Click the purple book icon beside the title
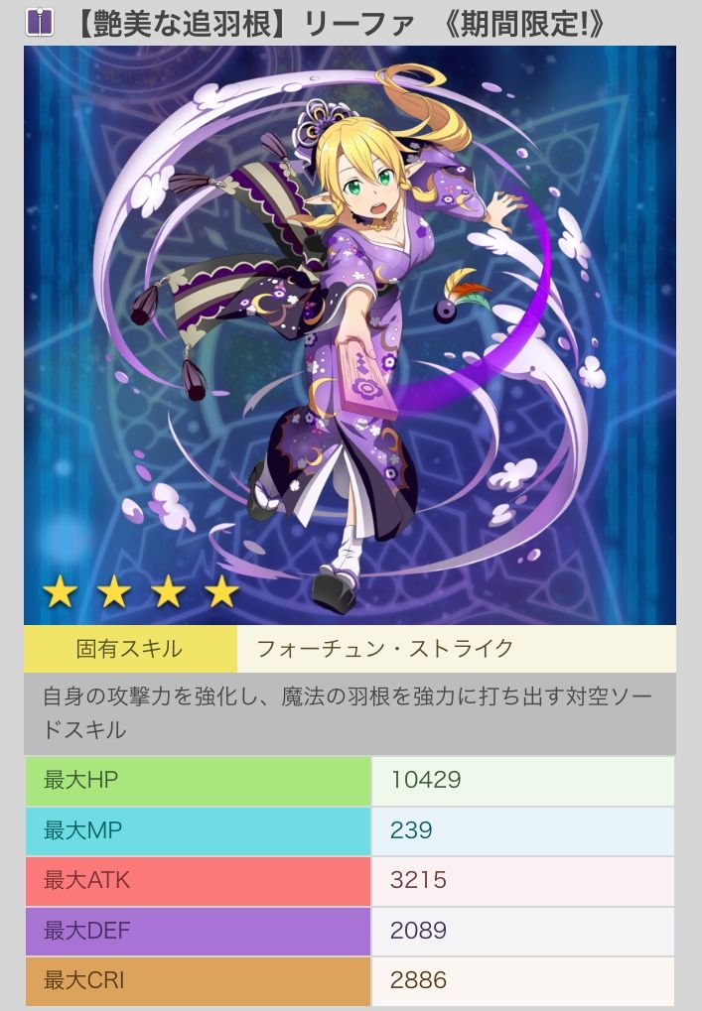702x1011 pixels. click(40, 22)
